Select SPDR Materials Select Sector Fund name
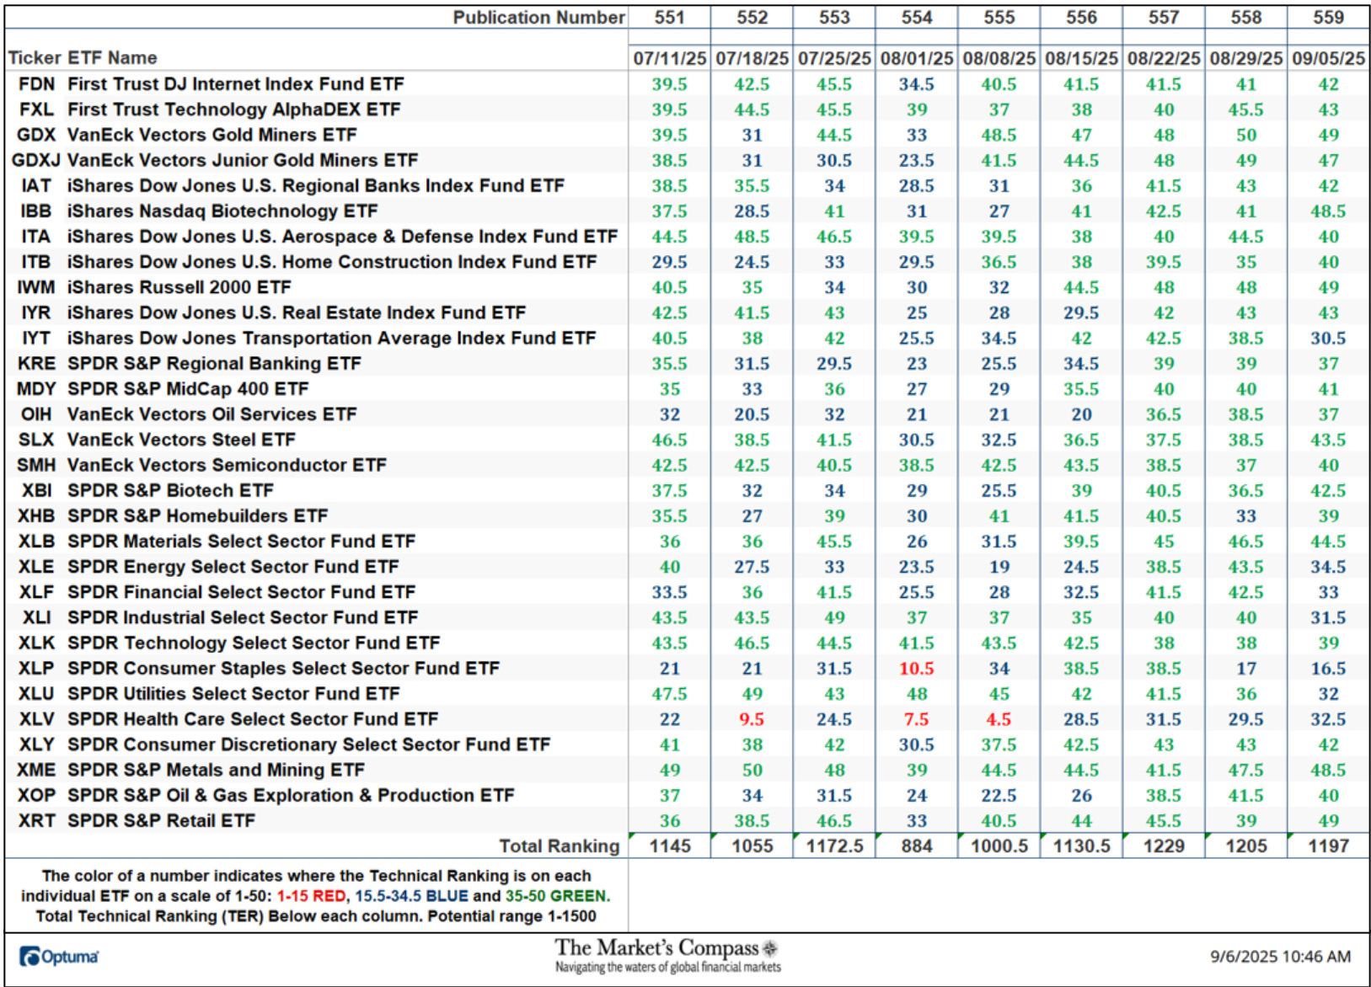1371x987 pixels. [242, 542]
